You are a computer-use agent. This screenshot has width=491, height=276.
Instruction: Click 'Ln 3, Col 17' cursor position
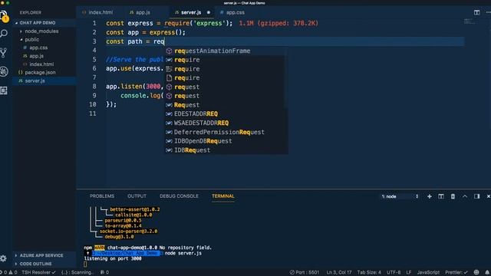point(339,272)
